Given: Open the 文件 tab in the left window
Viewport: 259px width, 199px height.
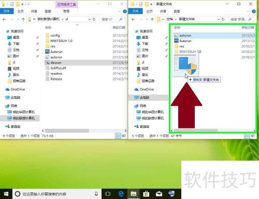Looking at the screenshot, I should 7,11.
